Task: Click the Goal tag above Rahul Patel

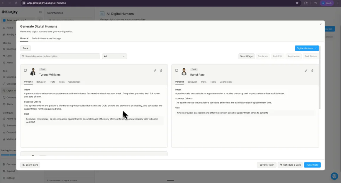Action: 194,69
